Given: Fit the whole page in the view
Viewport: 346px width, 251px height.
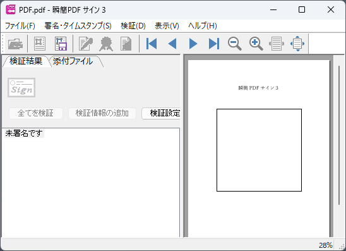Looking at the screenshot, I should click(297, 44).
